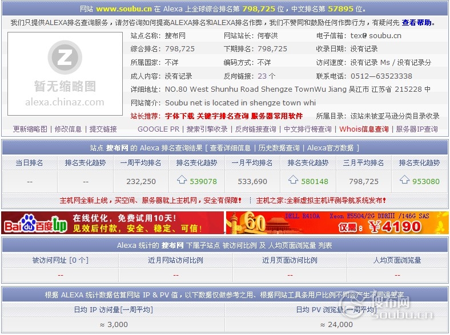450x335 pixels.
Task: Click the three-month rank value 798,725 in table
Action: 364,182
